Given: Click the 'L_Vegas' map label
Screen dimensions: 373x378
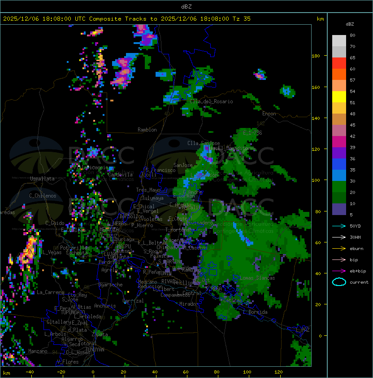Looking at the screenshot, I should (52, 252).
